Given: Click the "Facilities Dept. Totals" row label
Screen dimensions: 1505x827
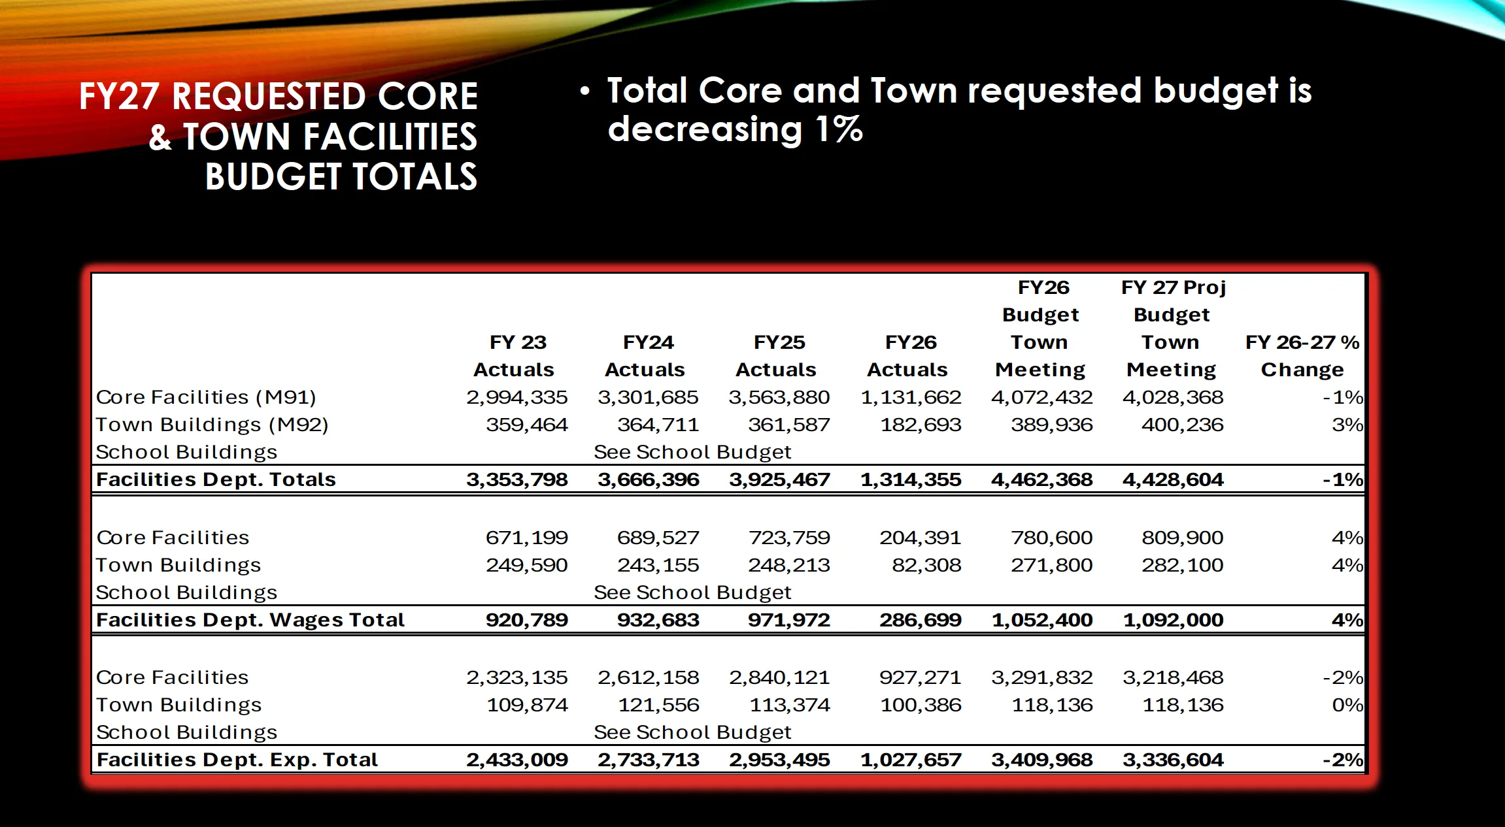Looking at the screenshot, I should (216, 479).
